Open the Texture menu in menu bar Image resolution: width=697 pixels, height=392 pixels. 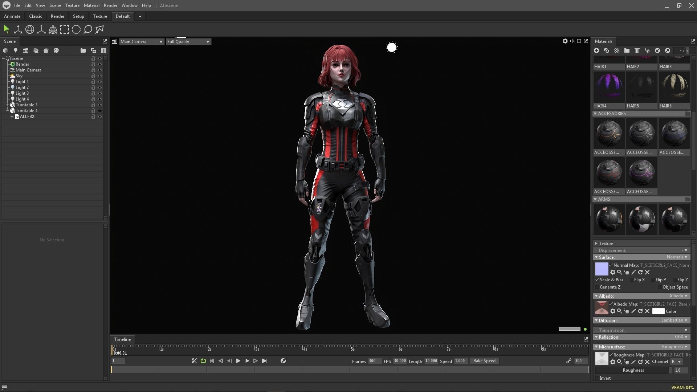(72, 5)
